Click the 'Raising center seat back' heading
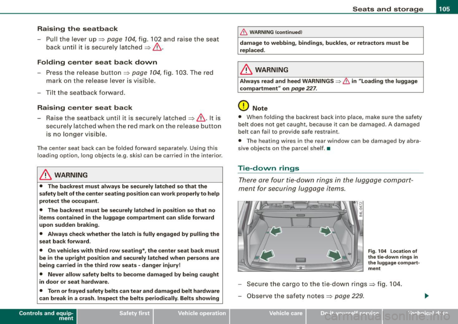The image size is (458, 324). [85, 108]
